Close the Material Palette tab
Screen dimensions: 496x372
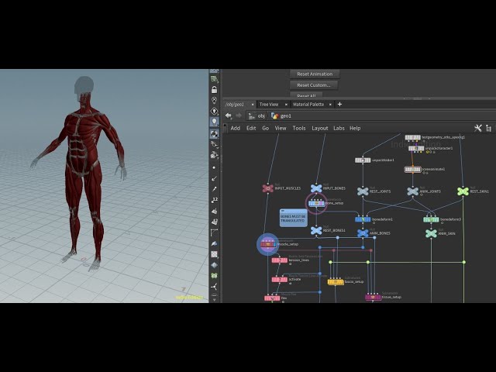(330, 105)
